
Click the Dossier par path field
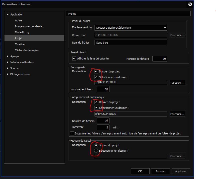[131, 35]
